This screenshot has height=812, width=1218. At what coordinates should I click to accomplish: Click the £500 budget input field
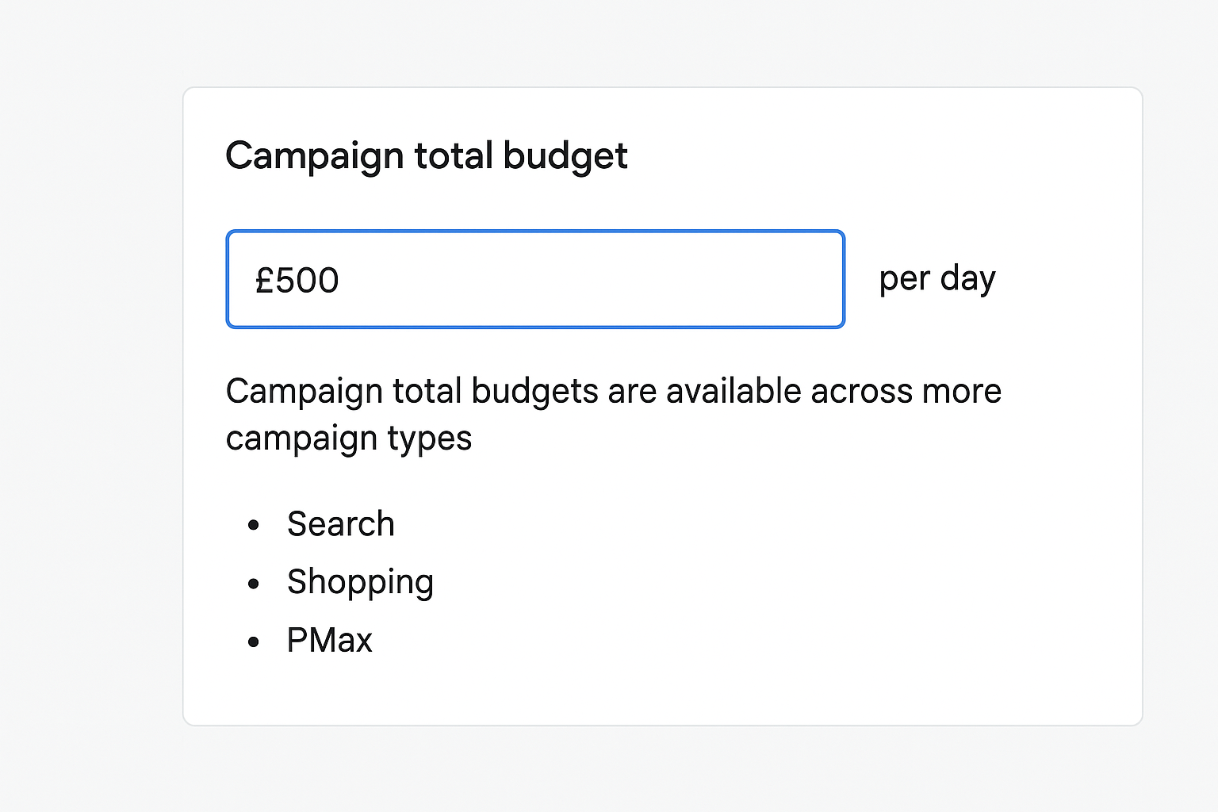[x=535, y=279]
